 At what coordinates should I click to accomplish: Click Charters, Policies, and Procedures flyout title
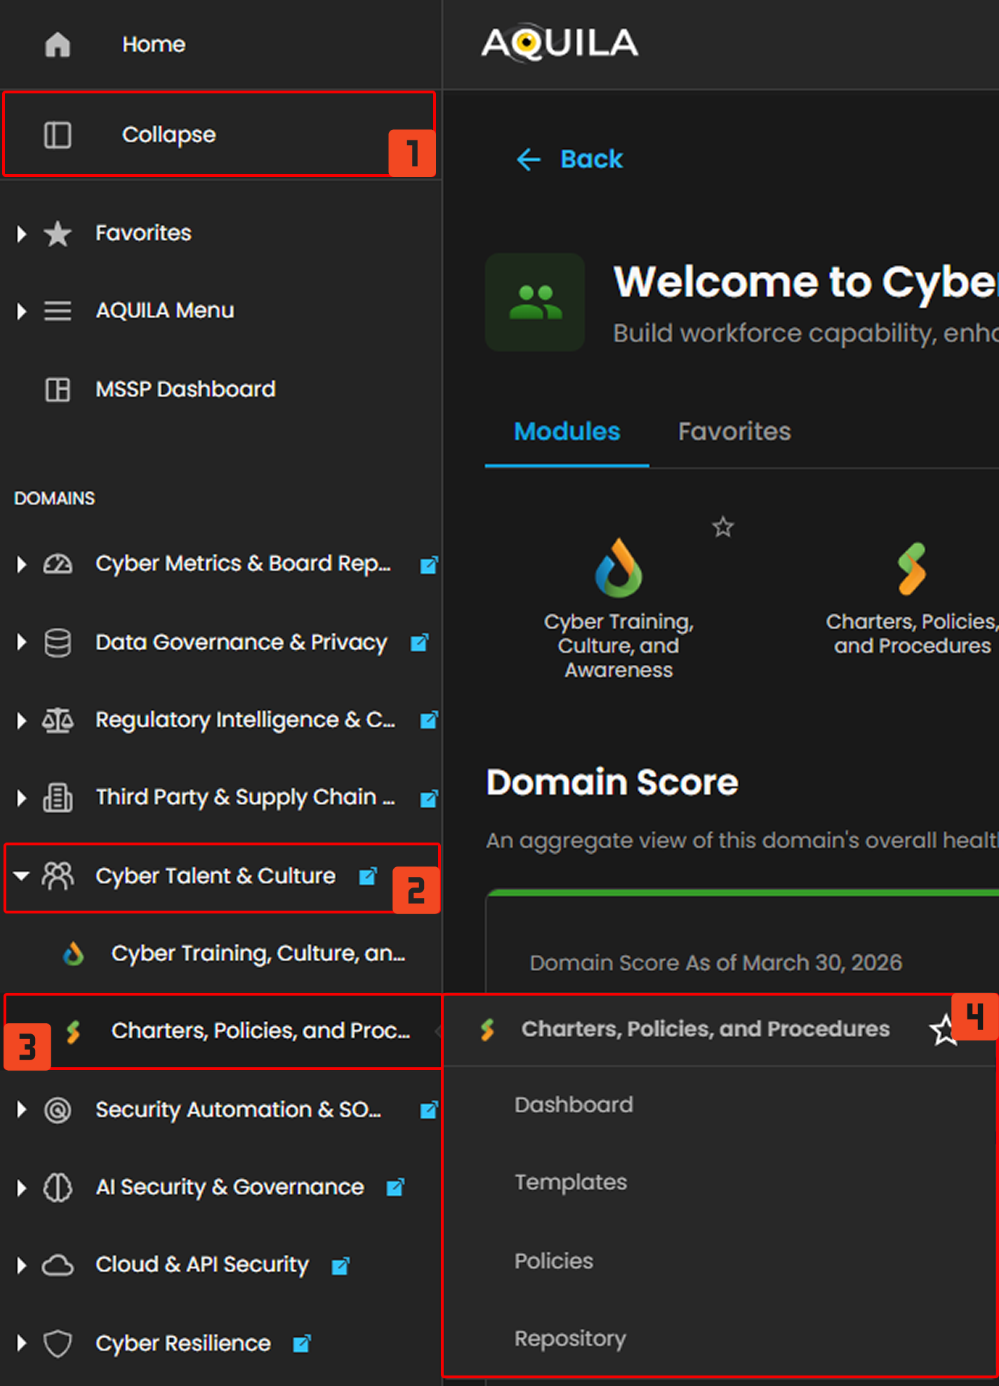706,1029
